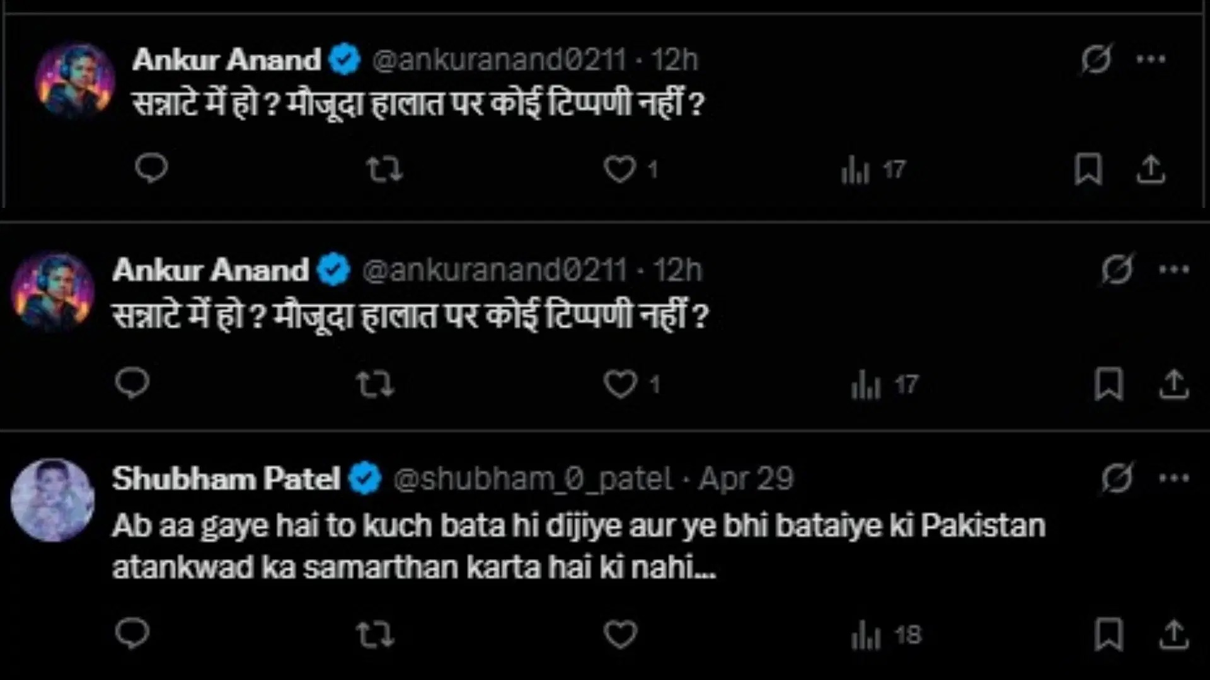View analytics showing 18 views

coord(886,635)
